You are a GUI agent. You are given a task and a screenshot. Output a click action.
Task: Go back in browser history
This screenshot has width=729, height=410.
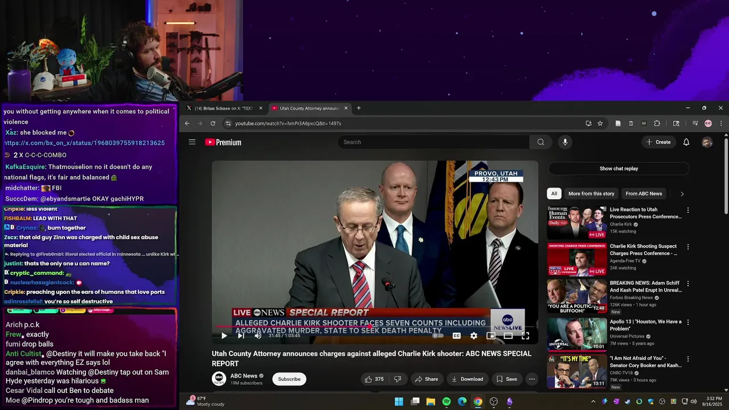[187, 124]
